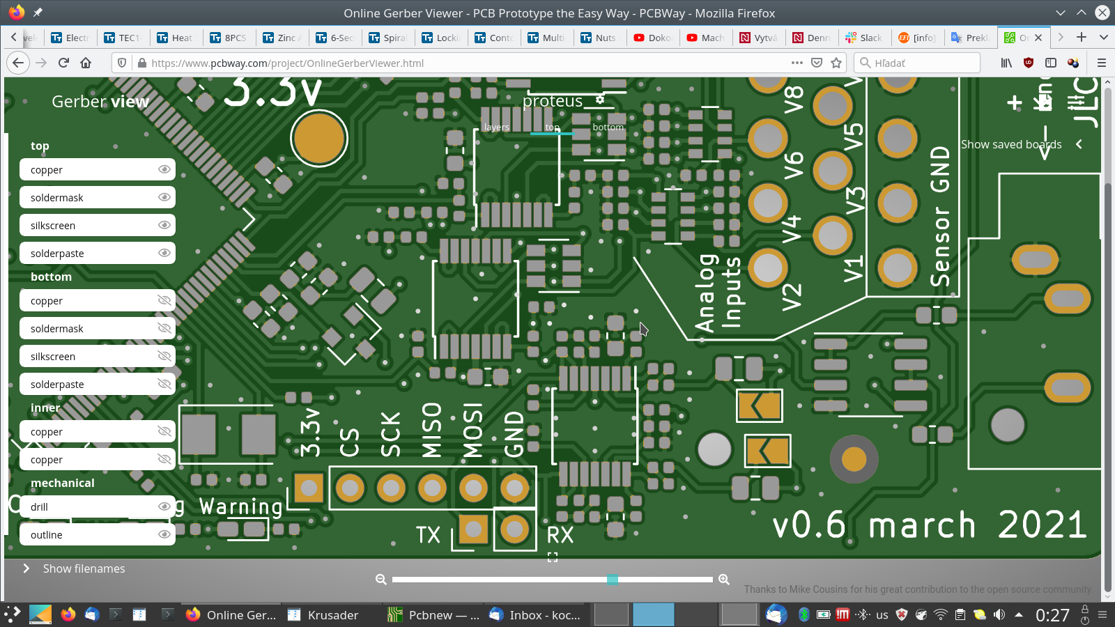Viewport: 1115px width, 627px height.
Task: Hide the top soldermask layer
Action: (x=164, y=197)
